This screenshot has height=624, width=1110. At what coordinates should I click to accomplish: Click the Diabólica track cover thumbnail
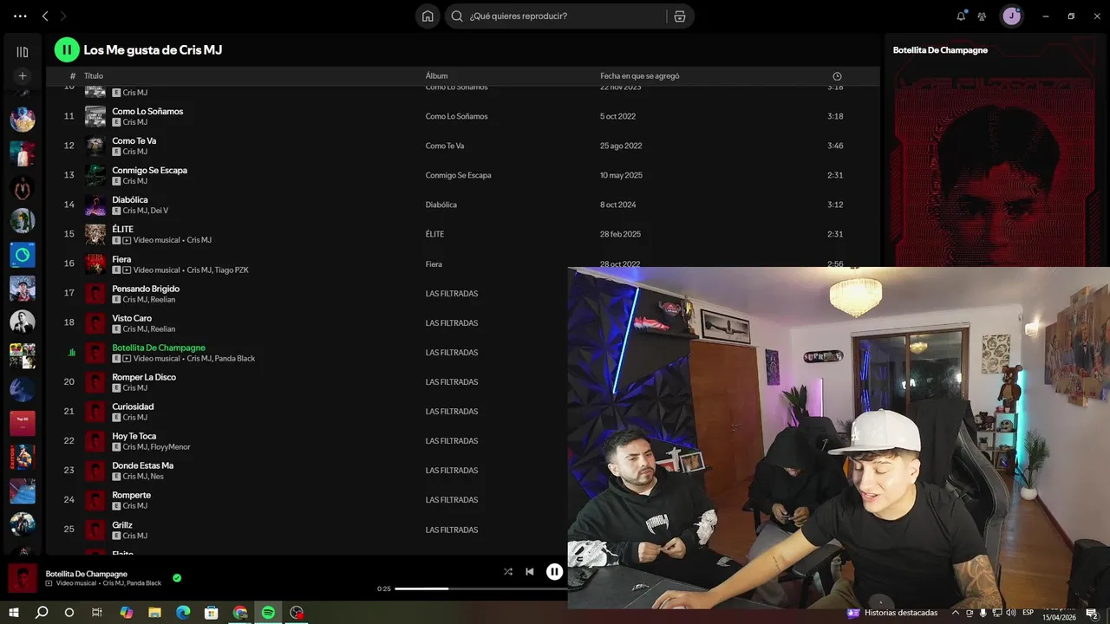coord(95,205)
